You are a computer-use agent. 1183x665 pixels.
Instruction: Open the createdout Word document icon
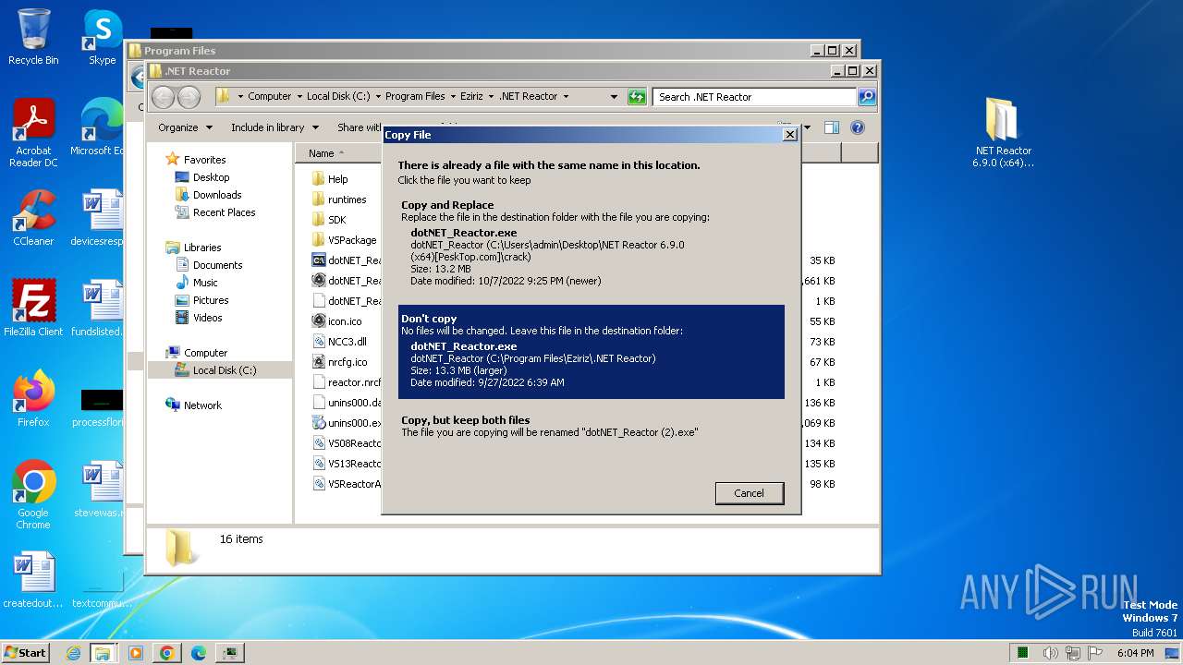(x=33, y=580)
